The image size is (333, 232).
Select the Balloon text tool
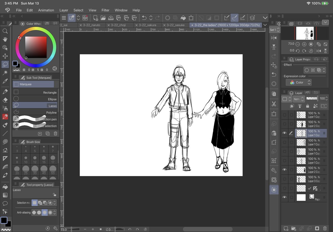click(x=5, y=203)
